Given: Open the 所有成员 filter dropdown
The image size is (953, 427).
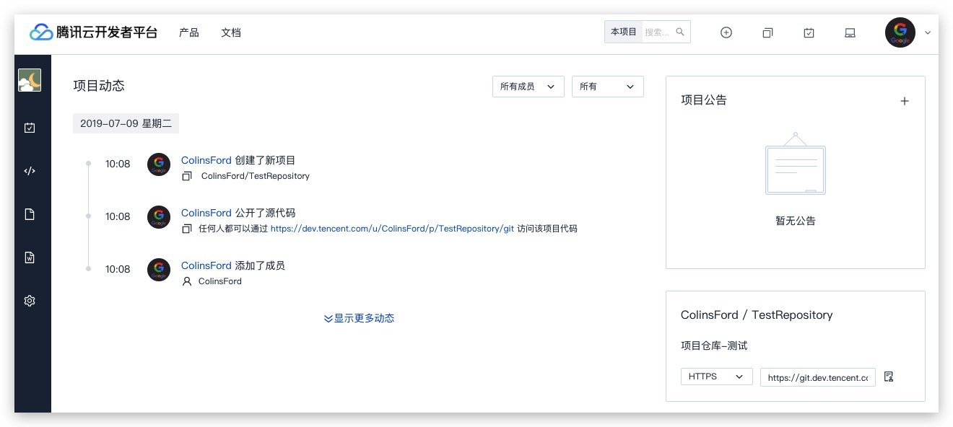Looking at the screenshot, I should [528, 87].
